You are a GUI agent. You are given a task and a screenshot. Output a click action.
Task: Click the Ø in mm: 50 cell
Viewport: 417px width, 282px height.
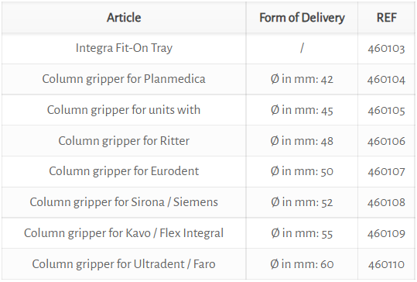point(302,171)
